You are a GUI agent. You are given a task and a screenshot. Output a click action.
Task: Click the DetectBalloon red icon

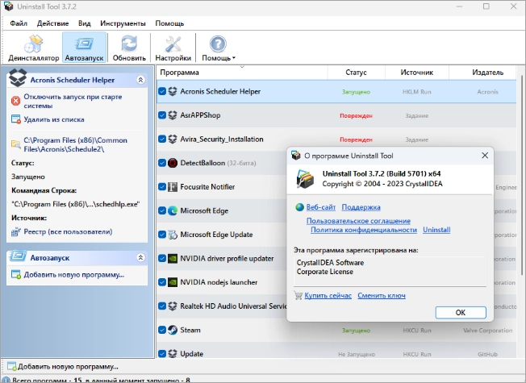pos(173,163)
